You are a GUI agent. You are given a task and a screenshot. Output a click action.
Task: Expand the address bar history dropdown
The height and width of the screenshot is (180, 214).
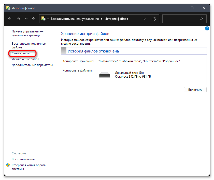click(145, 19)
